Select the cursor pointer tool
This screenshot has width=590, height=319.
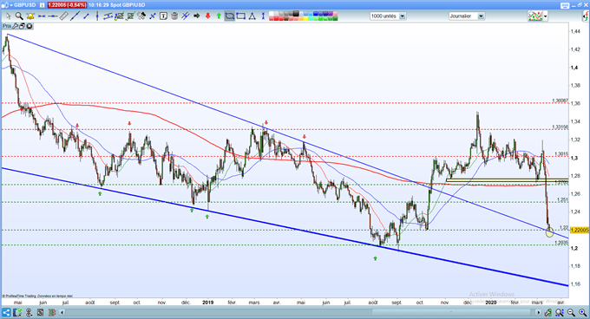click(x=8, y=16)
